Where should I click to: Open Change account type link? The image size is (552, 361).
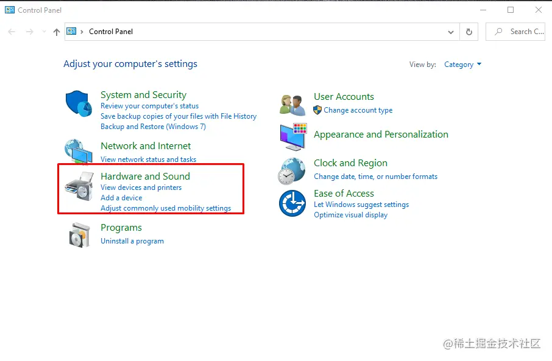pyautogui.click(x=358, y=110)
